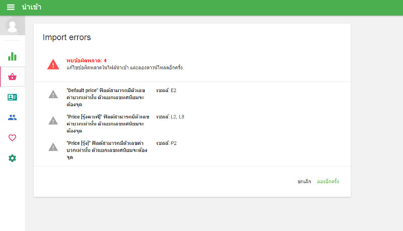Image resolution: width=403 pixels, height=231 pixels.
Task: Click the Default price warning icon
Action: point(53,95)
